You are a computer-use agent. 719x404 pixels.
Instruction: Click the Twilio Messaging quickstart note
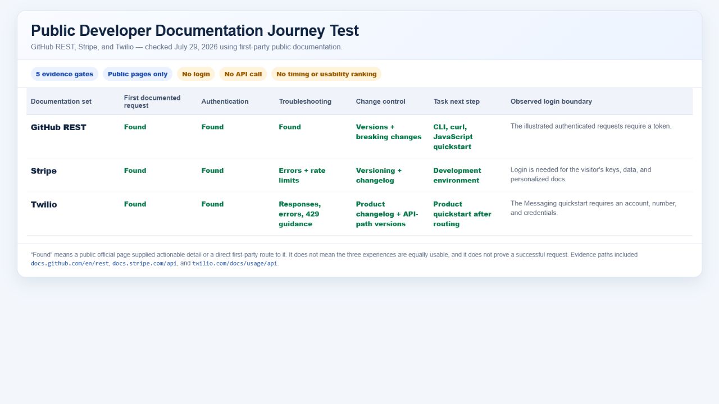[593, 208]
